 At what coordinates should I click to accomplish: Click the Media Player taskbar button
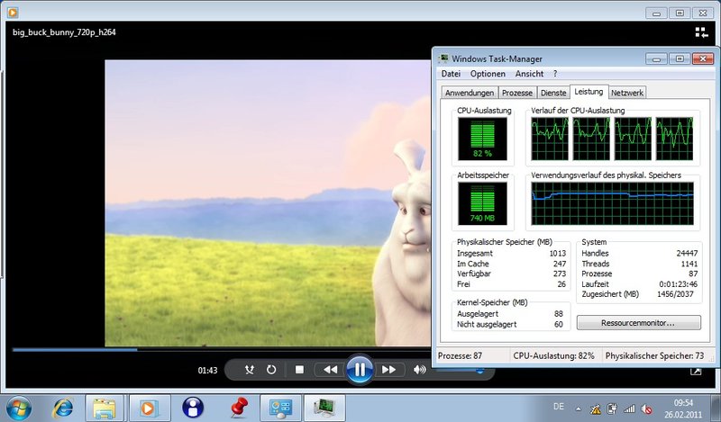(150, 408)
